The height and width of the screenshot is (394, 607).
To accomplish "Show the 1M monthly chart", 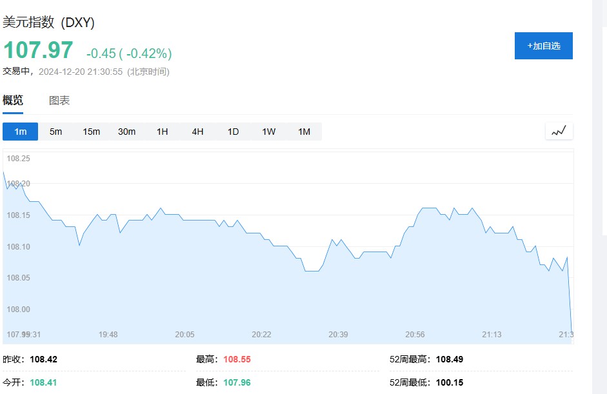I will pyautogui.click(x=304, y=132).
